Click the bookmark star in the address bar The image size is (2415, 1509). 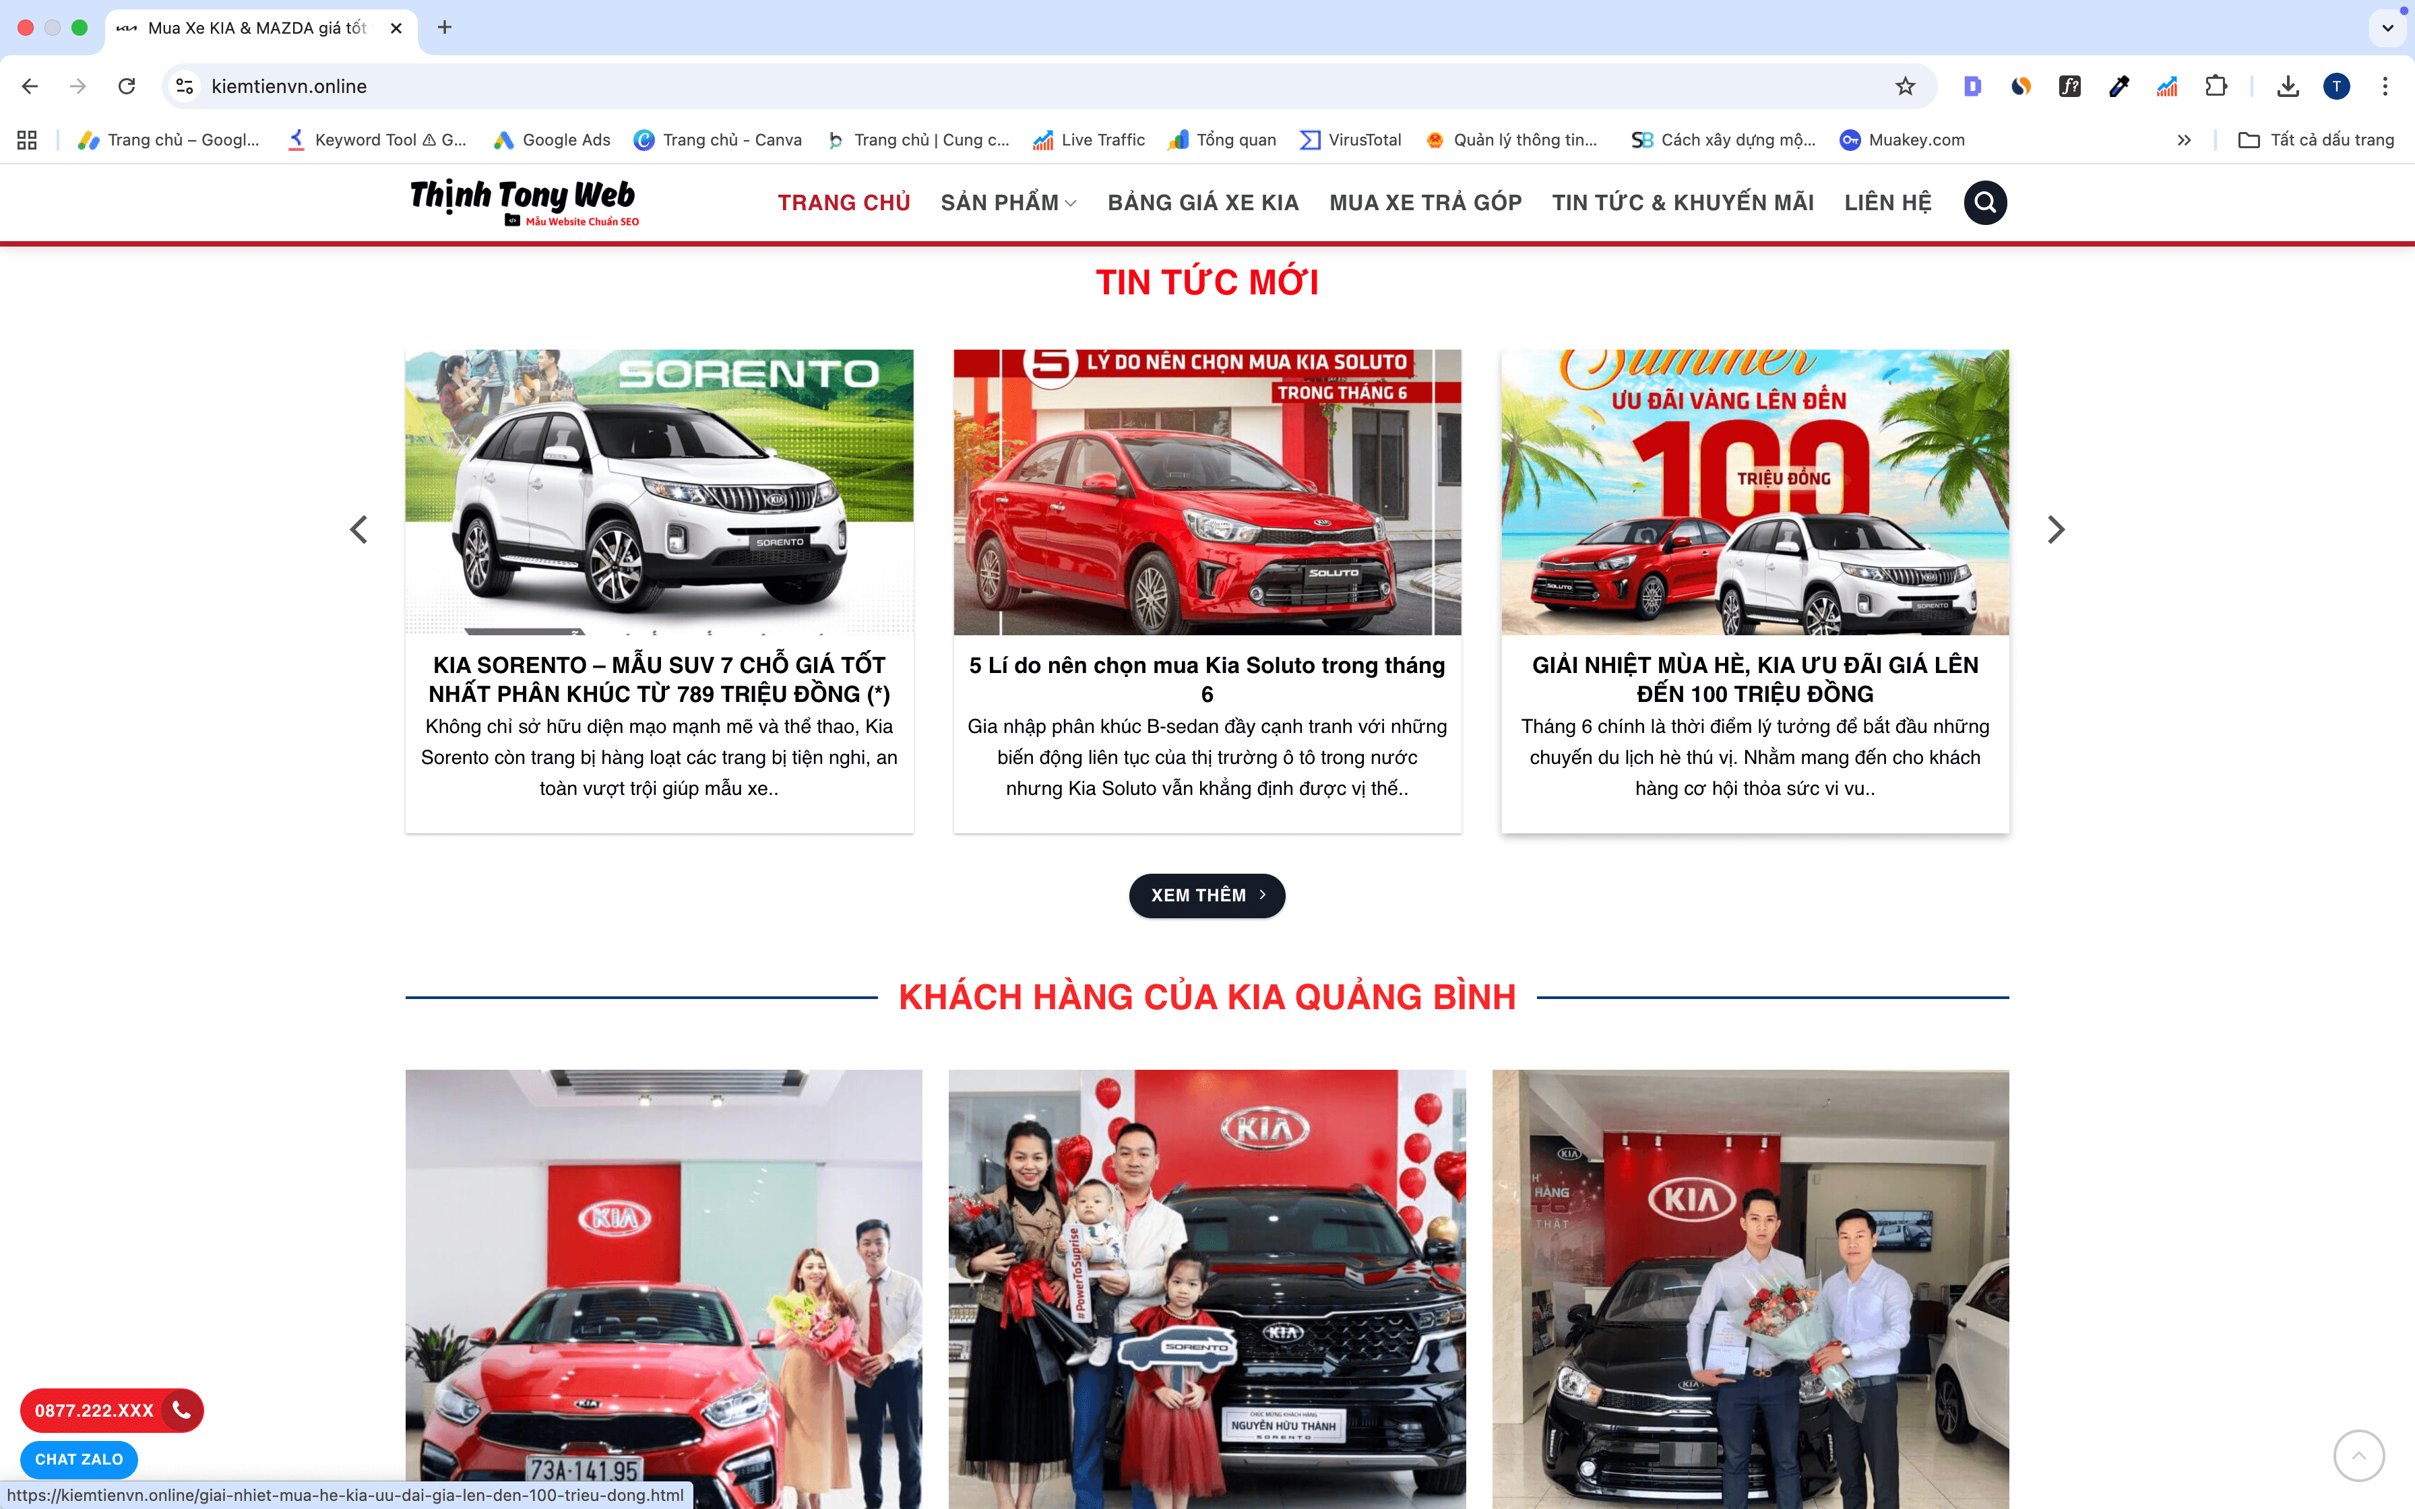point(1907,86)
